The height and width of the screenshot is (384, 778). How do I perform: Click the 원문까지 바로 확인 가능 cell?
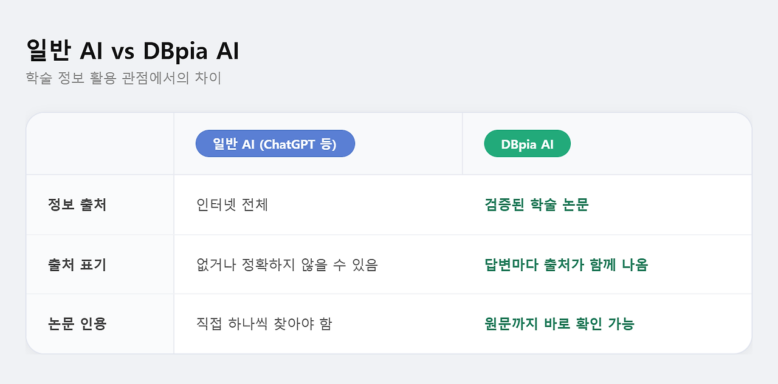tap(559, 324)
